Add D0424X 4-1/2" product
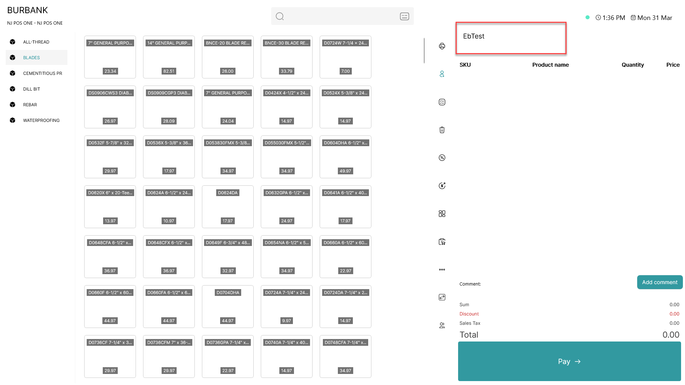 [x=286, y=107]
